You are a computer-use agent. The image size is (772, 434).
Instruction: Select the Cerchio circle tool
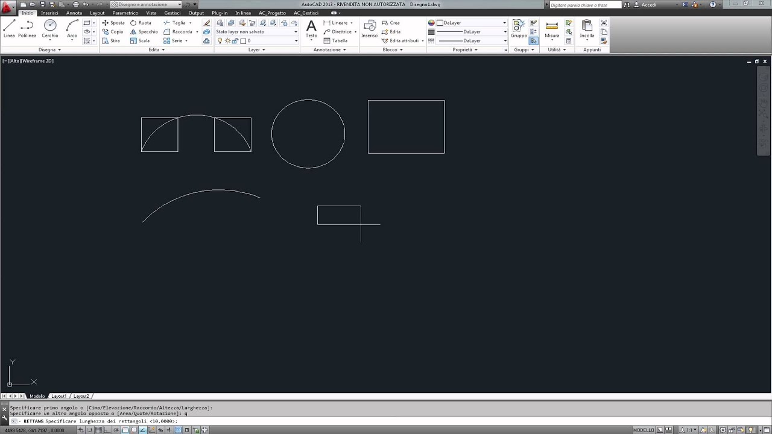(50, 28)
